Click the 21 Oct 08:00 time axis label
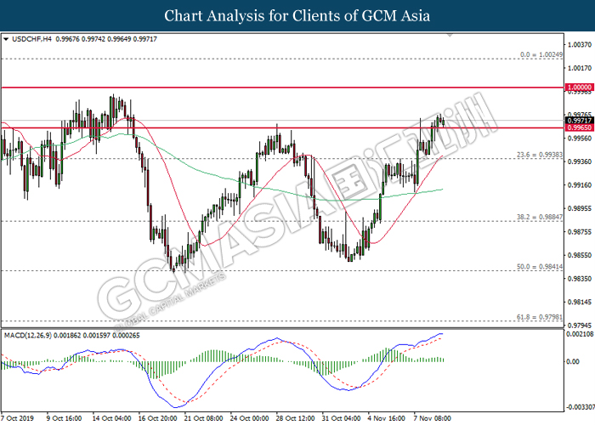This screenshot has height=425, width=595. [x=204, y=418]
